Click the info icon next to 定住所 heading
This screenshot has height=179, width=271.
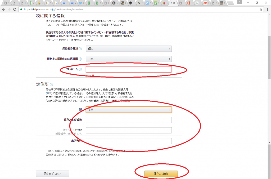point(51,84)
